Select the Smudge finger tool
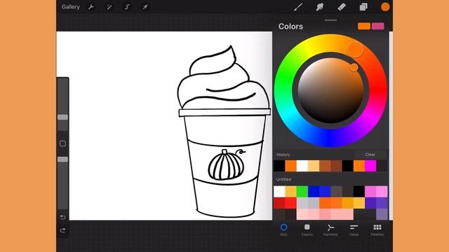 point(320,7)
